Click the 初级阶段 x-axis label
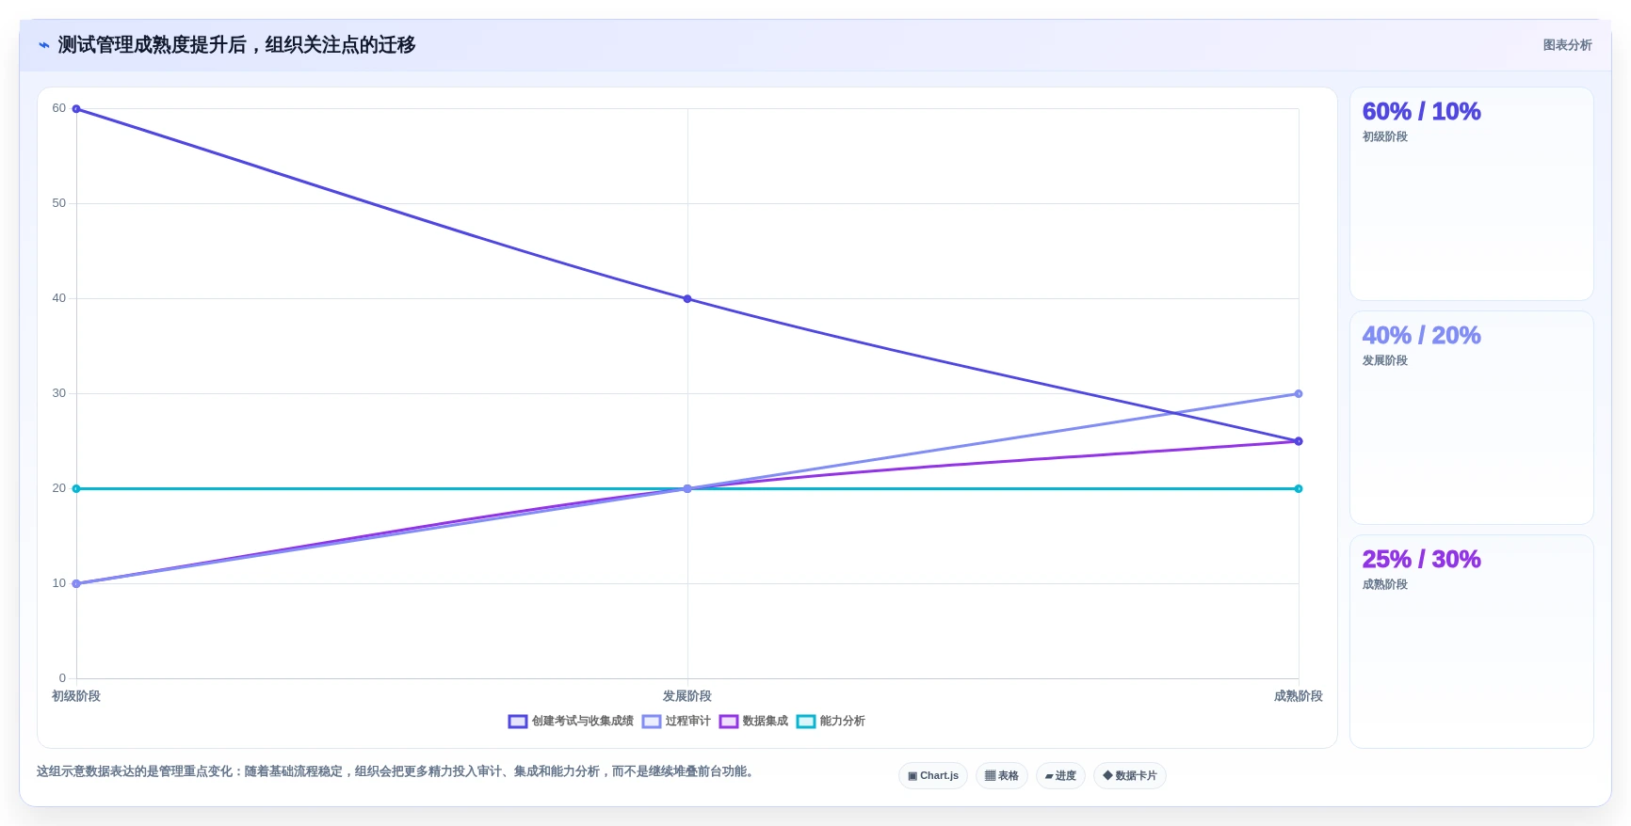Viewport: 1631px width, 826px height. click(x=76, y=696)
